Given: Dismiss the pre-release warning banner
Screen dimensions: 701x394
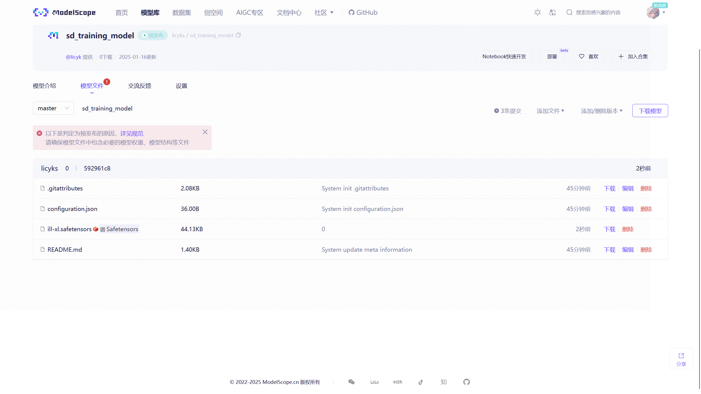Looking at the screenshot, I should [205, 132].
